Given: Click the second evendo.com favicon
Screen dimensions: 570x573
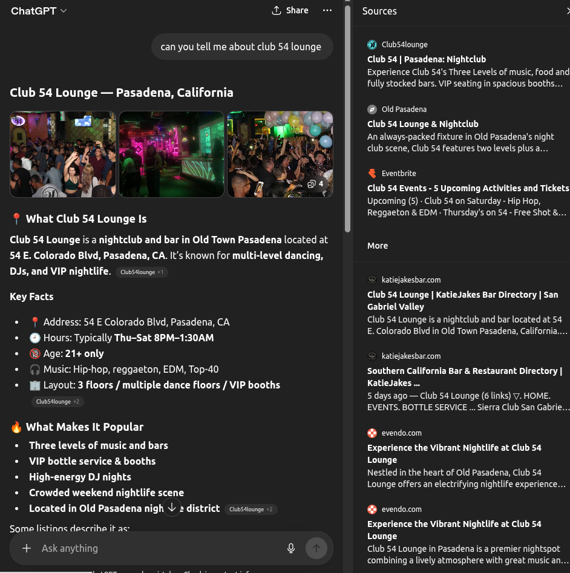Looking at the screenshot, I should (x=372, y=509).
